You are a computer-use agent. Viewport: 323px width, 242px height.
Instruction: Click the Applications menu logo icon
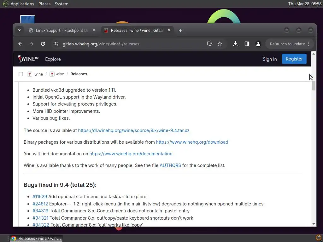[x=5, y=4]
